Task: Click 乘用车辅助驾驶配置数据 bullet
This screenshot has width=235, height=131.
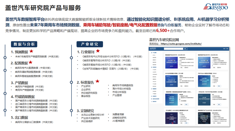Action: tap(34, 72)
